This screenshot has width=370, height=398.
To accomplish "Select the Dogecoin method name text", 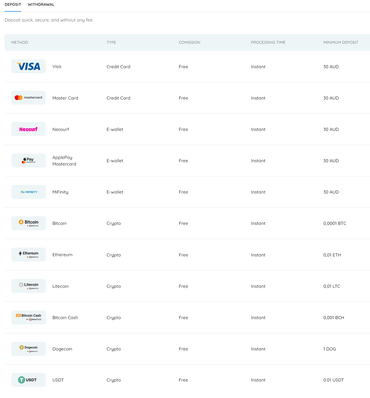I will tap(62, 349).
